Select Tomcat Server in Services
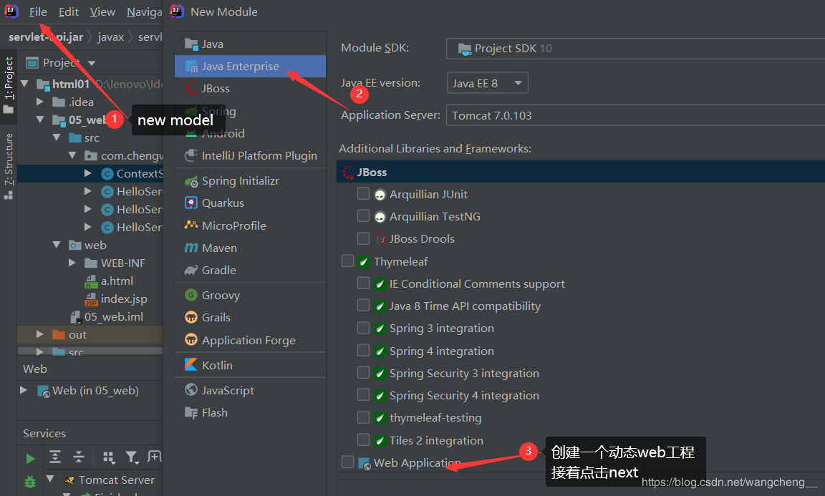This screenshot has height=496, width=825. (x=116, y=480)
